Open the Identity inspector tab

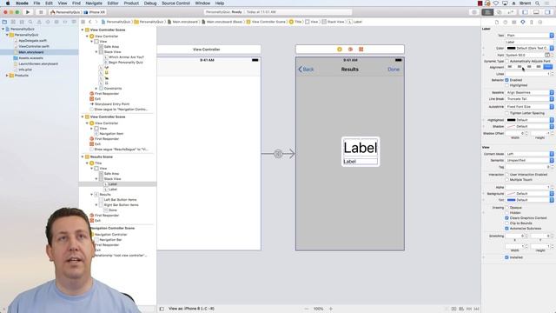(x=513, y=22)
